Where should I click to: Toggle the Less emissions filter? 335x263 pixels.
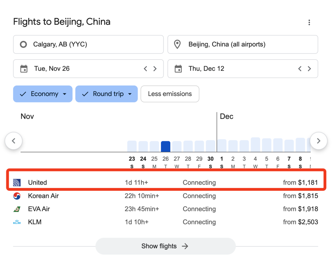point(170,94)
